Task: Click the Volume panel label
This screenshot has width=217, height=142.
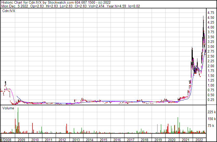Action: pyautogui.click(x=8, y=108)
